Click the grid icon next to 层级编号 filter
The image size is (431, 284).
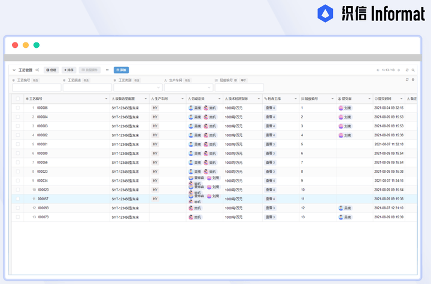point(236,80)
